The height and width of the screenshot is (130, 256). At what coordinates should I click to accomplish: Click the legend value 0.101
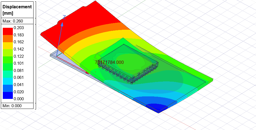[x=19, y=63]
